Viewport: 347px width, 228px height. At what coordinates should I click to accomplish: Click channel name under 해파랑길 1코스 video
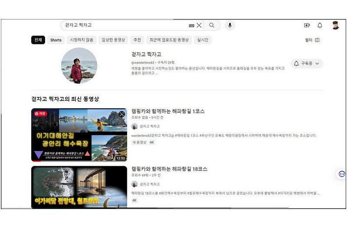point(150,126)
